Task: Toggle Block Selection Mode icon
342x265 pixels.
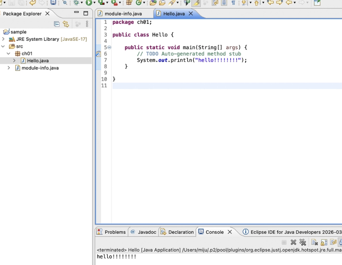Action: coord(224,3)
